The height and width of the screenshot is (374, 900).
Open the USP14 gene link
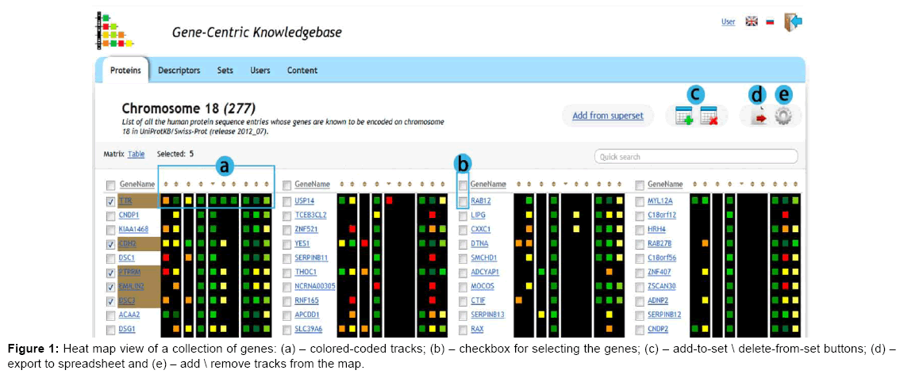pos(305,201)
